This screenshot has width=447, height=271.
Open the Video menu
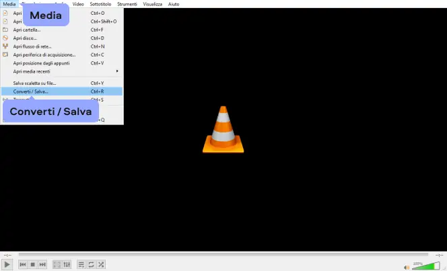click(78, 4)
